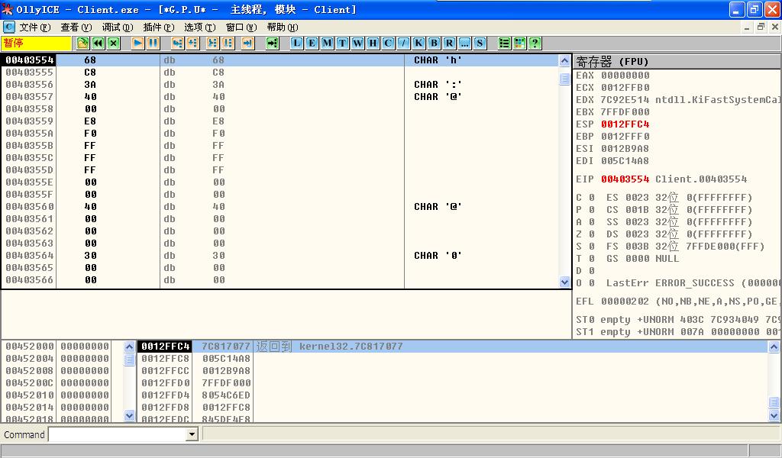This screenshot has width=782, height=458.
Task: Show the CPU window (C button)
Action: pyautogui.click(x=389, y=43)
